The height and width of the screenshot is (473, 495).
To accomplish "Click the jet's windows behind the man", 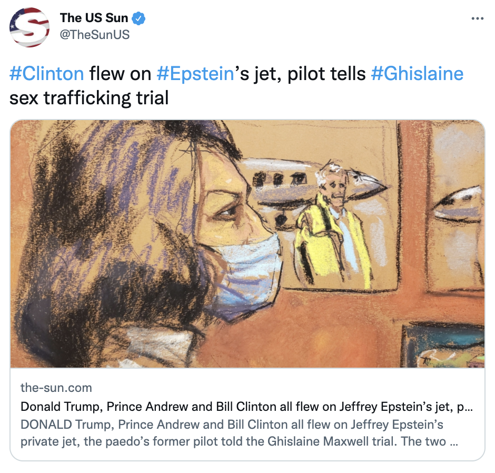I will [280, 179].
